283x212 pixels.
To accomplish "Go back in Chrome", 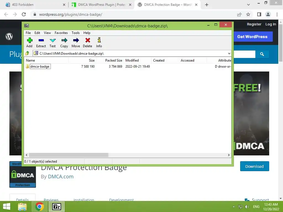I will click(x=6, y=14).
